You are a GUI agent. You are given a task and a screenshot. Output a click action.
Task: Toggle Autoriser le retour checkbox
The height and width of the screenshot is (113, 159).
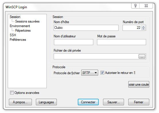tap(102, 73)
